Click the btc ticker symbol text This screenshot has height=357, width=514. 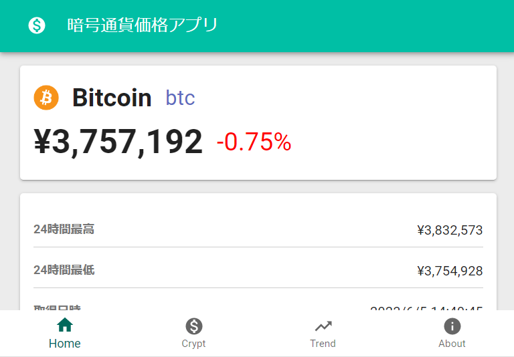pos(180,98)
